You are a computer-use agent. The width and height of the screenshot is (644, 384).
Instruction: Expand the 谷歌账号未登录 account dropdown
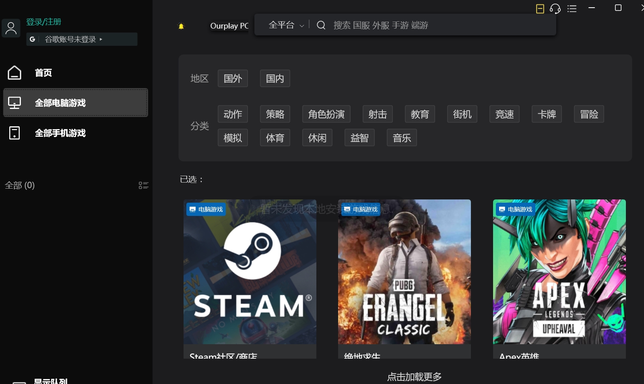tap(82, 39)
